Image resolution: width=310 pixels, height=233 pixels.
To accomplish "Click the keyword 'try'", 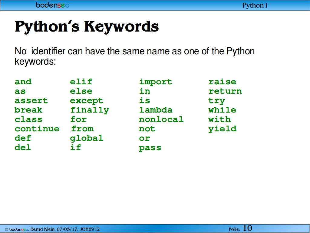I will 217,101.
